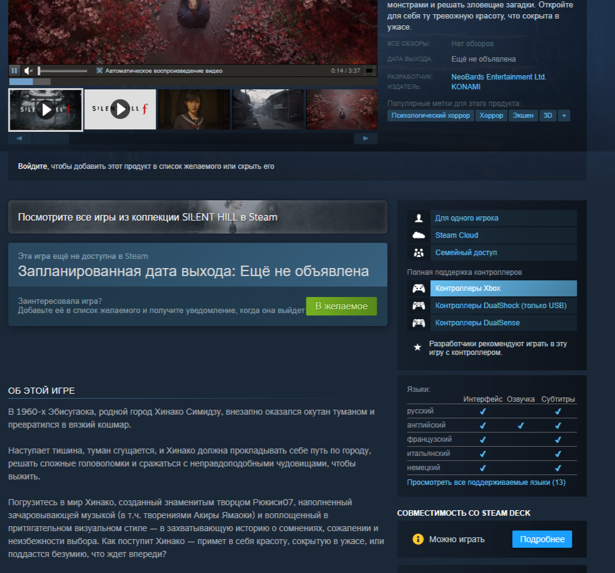View all 13 supported languages
Image resolution: width=615 pixels, height=573 pixels.
pos(486,482)
